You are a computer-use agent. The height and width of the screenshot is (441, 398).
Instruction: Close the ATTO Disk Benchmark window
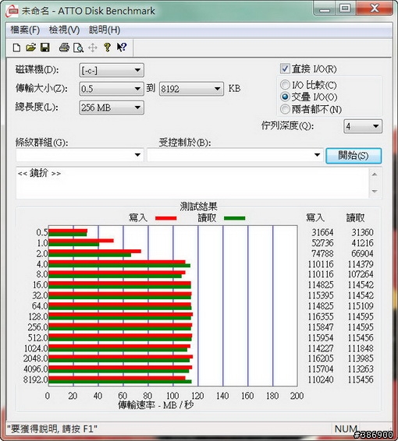(375, 9)
